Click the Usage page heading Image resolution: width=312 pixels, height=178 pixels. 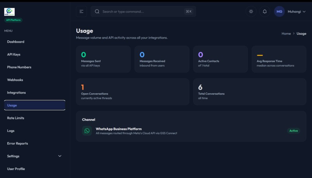click(x=84, y=31)
